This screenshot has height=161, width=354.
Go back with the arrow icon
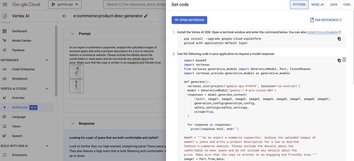pyautogui.click(x=64, y=16)
